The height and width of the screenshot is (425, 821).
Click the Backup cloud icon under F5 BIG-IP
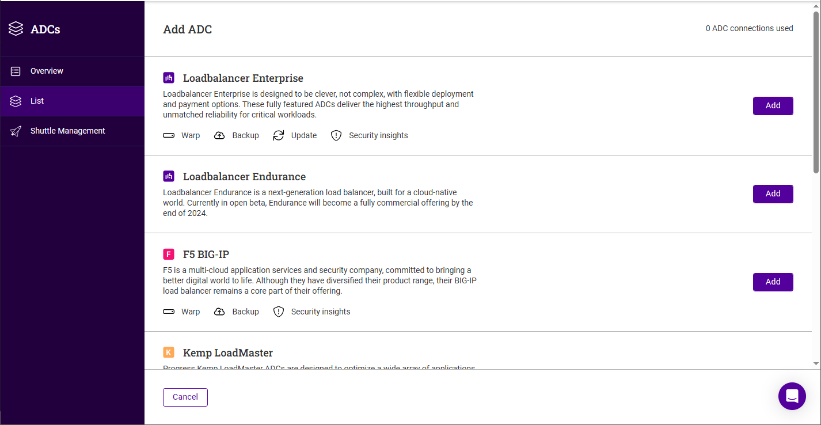(x=219, y=312)
